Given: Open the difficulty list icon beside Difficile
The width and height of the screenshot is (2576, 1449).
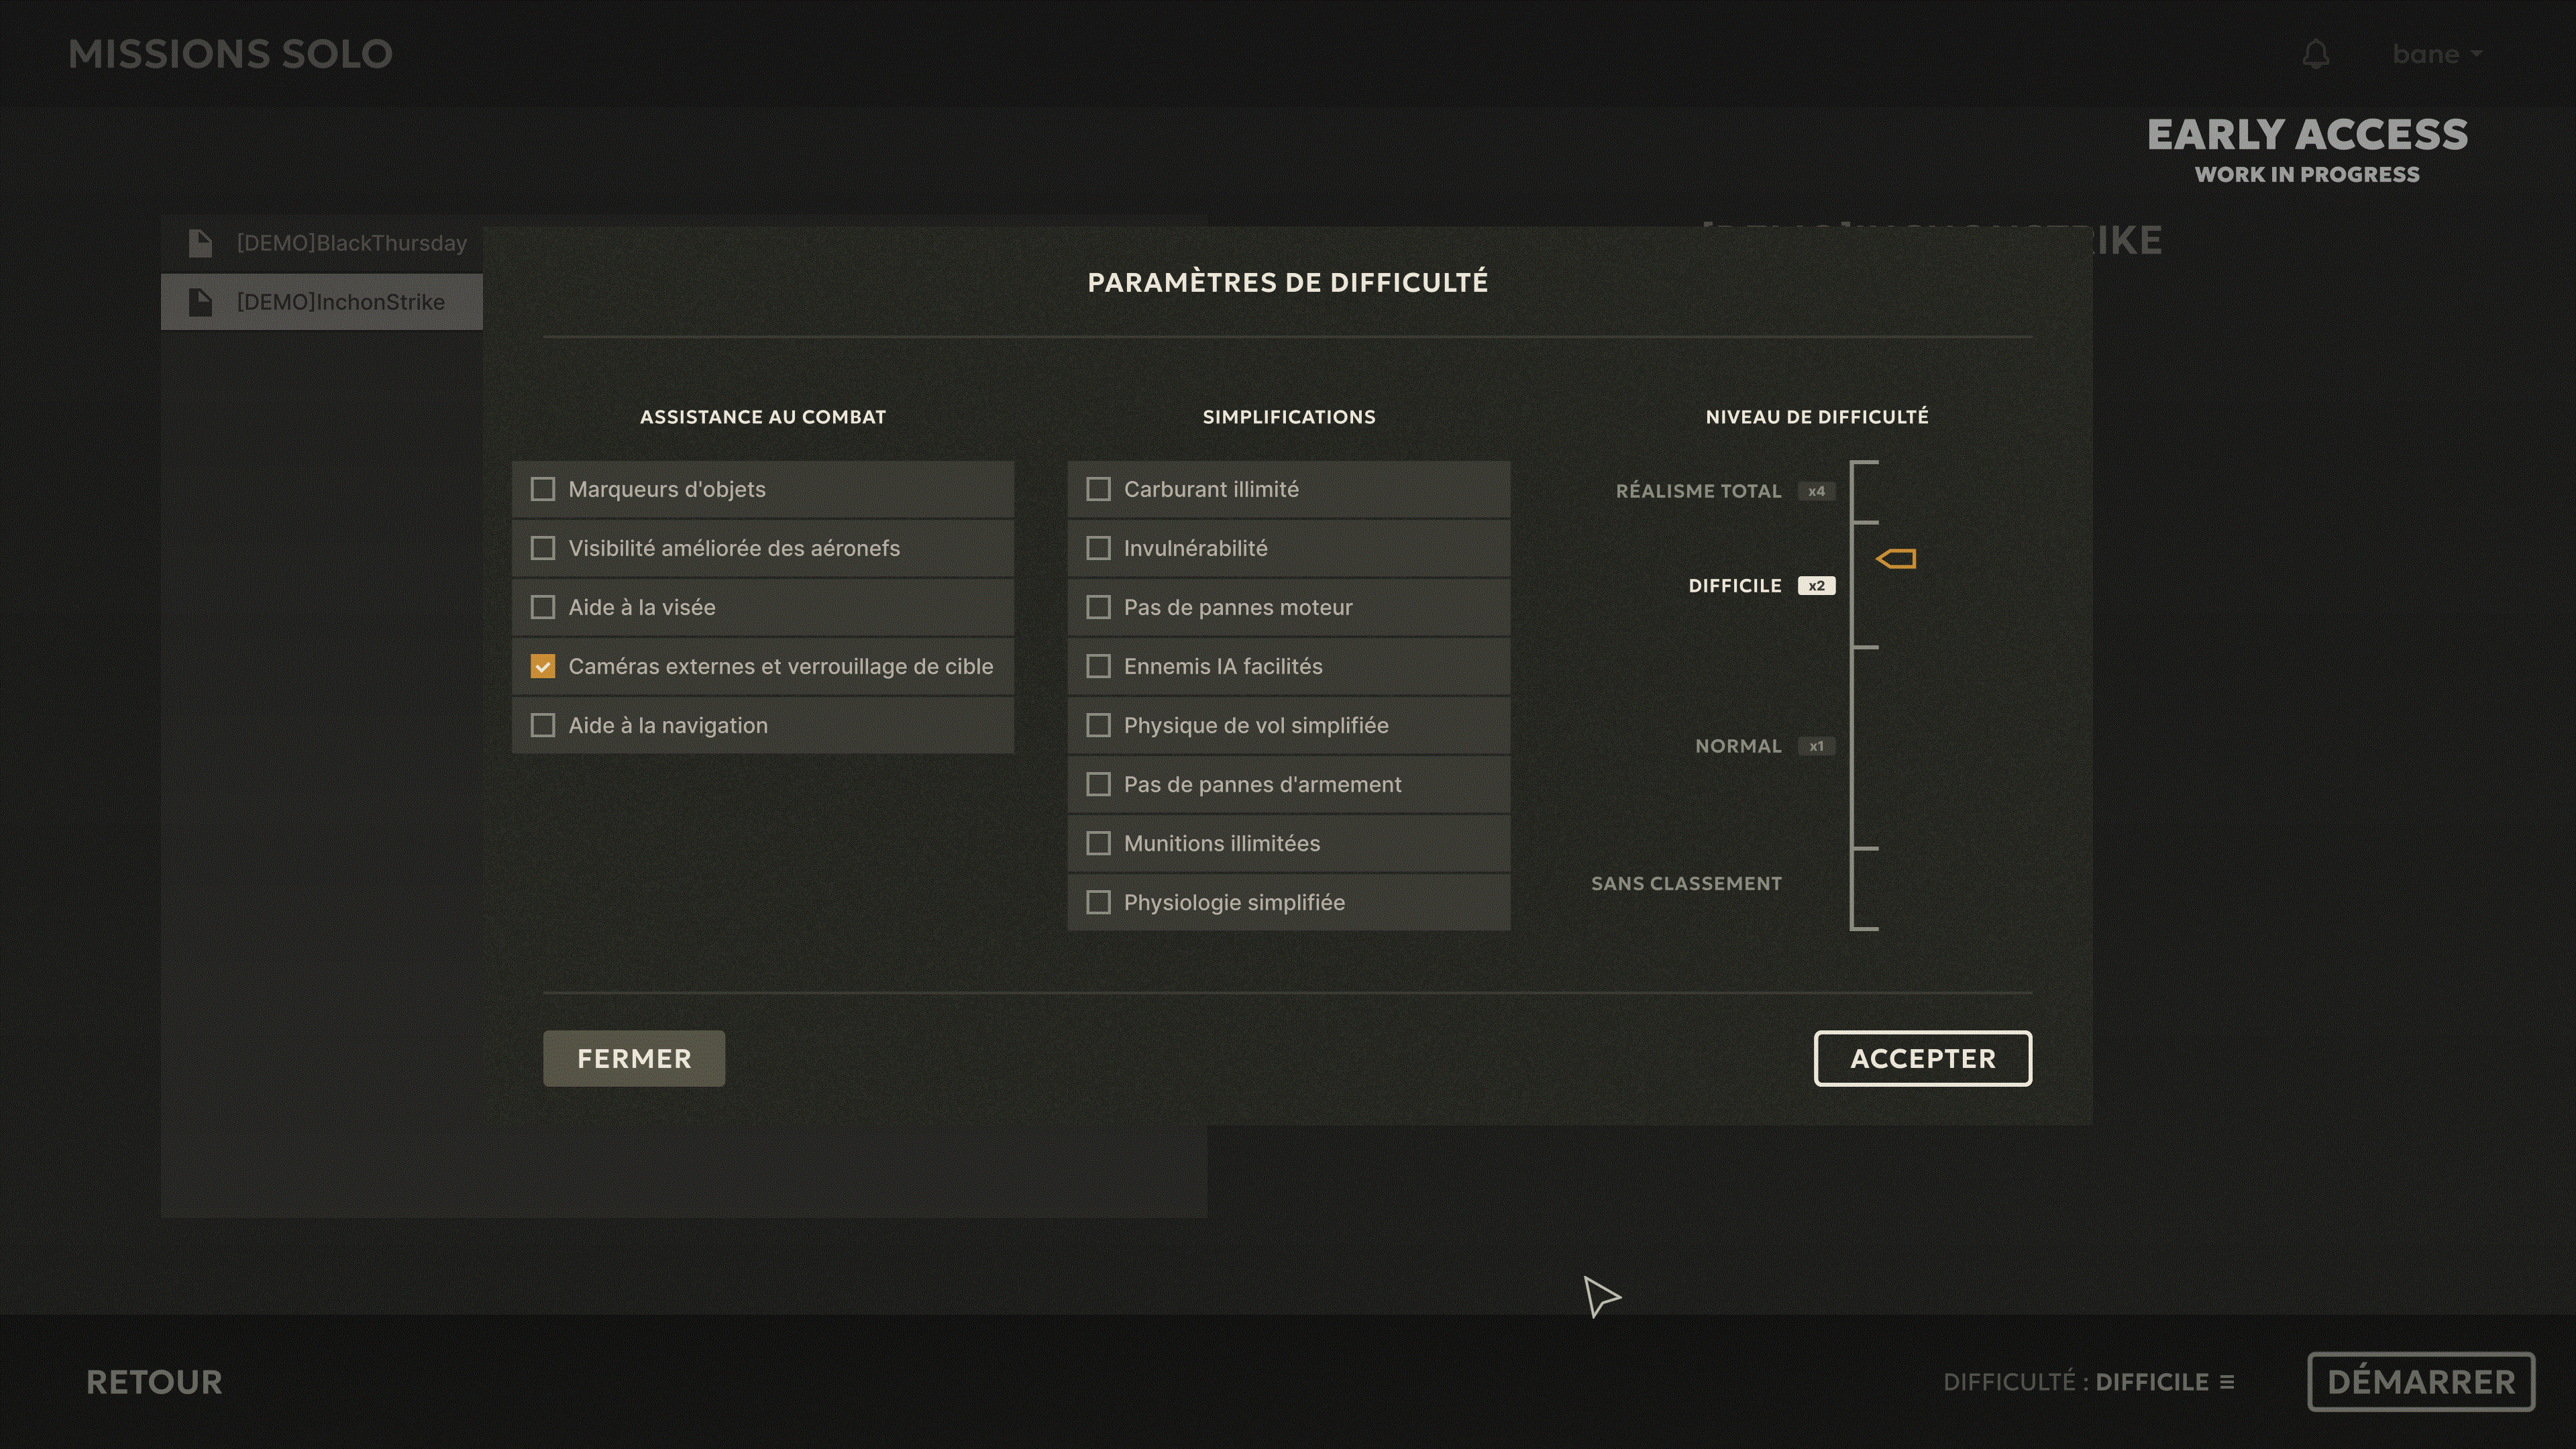Looking at the screenshot, I should (2227, 1382).
